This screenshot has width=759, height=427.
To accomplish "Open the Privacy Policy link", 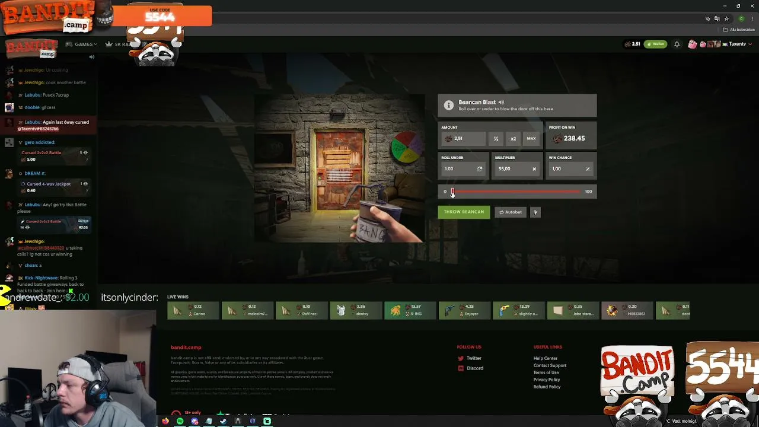I will point(547,380).
